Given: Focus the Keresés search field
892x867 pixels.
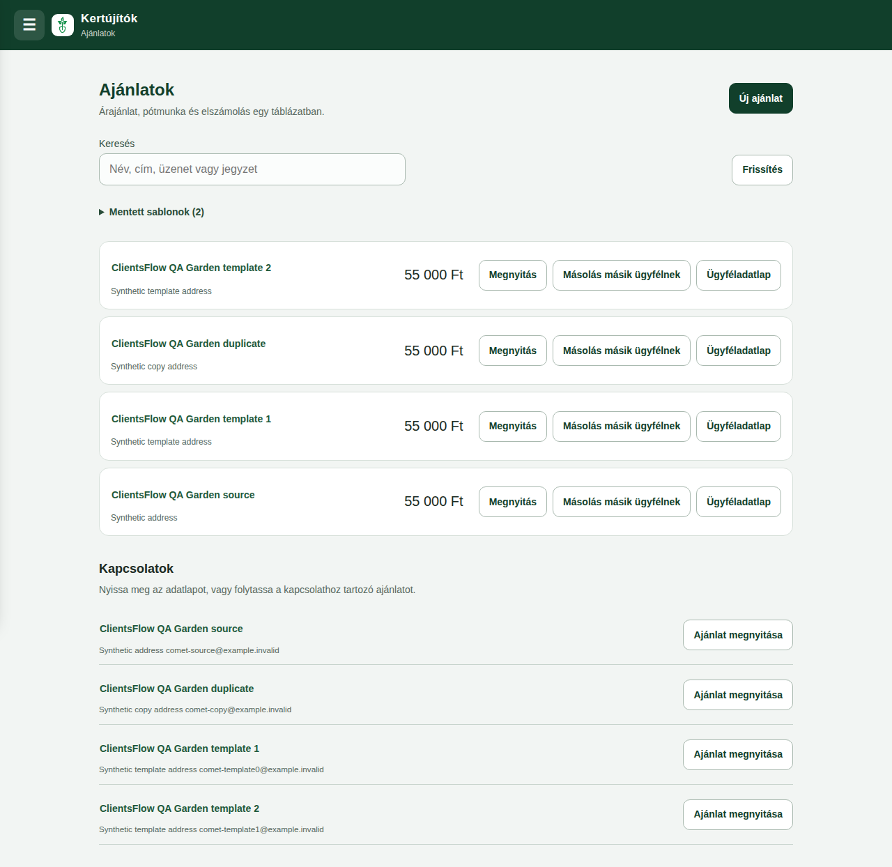Looking at the screenshot, I should 252,169.
